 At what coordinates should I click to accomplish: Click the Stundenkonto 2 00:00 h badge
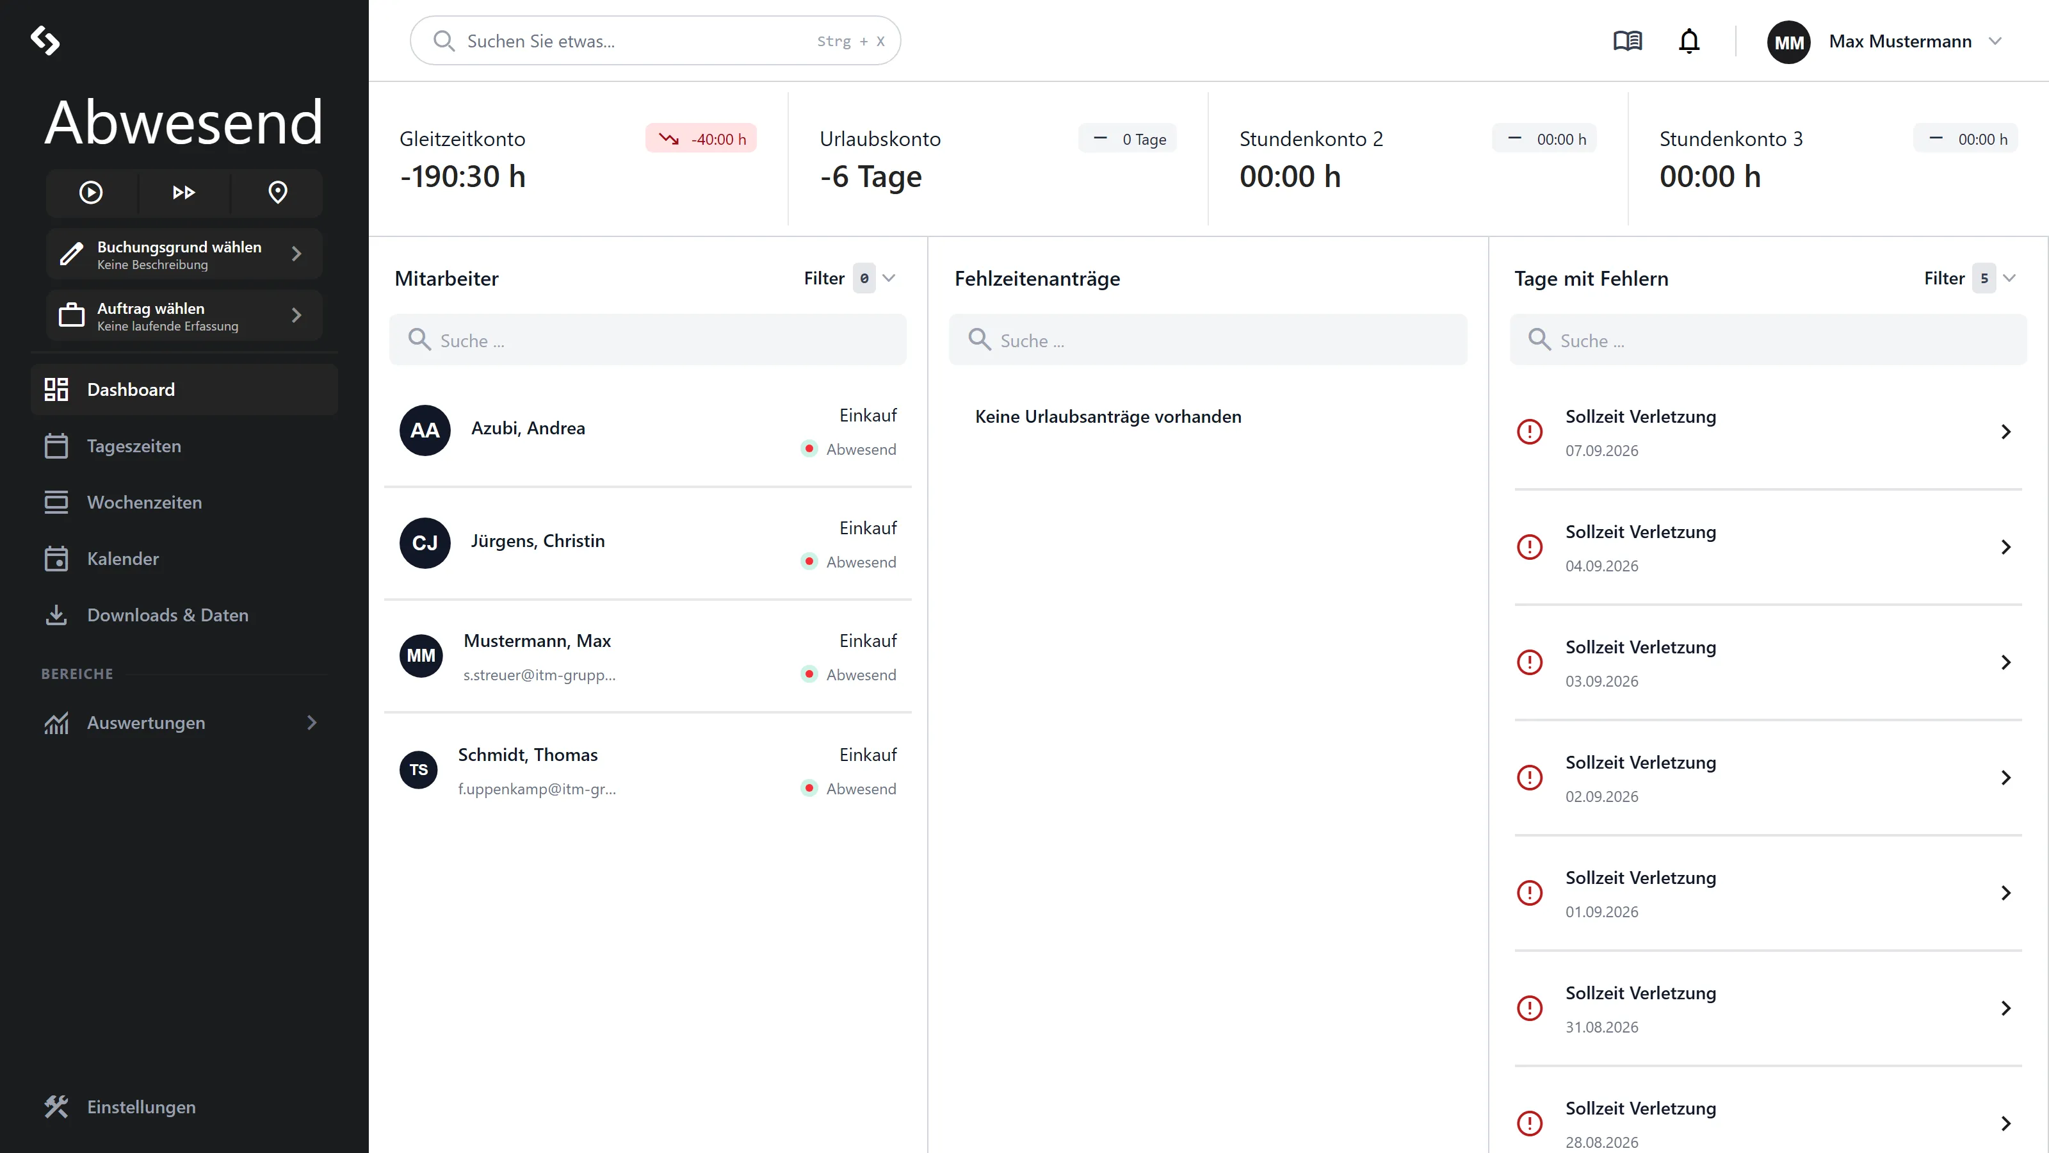[1544, 138]
